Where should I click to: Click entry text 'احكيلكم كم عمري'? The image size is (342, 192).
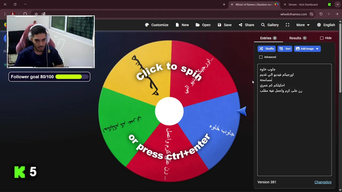point(272,85)
